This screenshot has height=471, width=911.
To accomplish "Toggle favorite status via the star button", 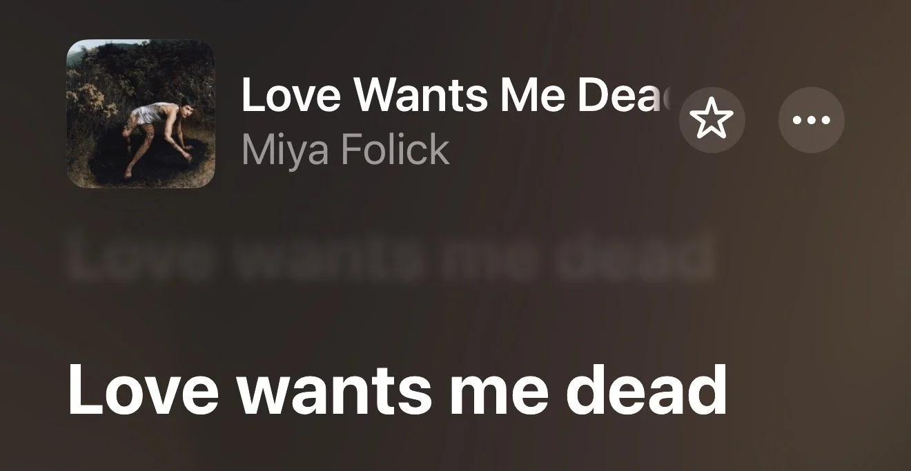I will coord(712,120).
